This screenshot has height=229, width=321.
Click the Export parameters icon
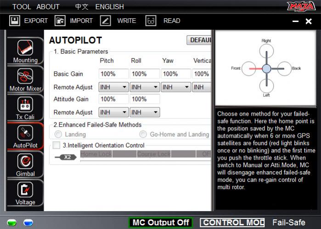[15, 21]
